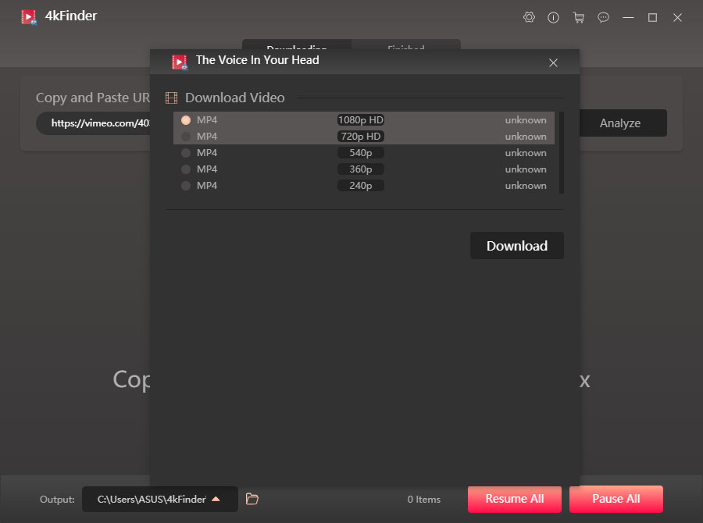Open the shopping cart purchase icon
The width and height of the screenshot is (703, 523).
tap(579, 16)
